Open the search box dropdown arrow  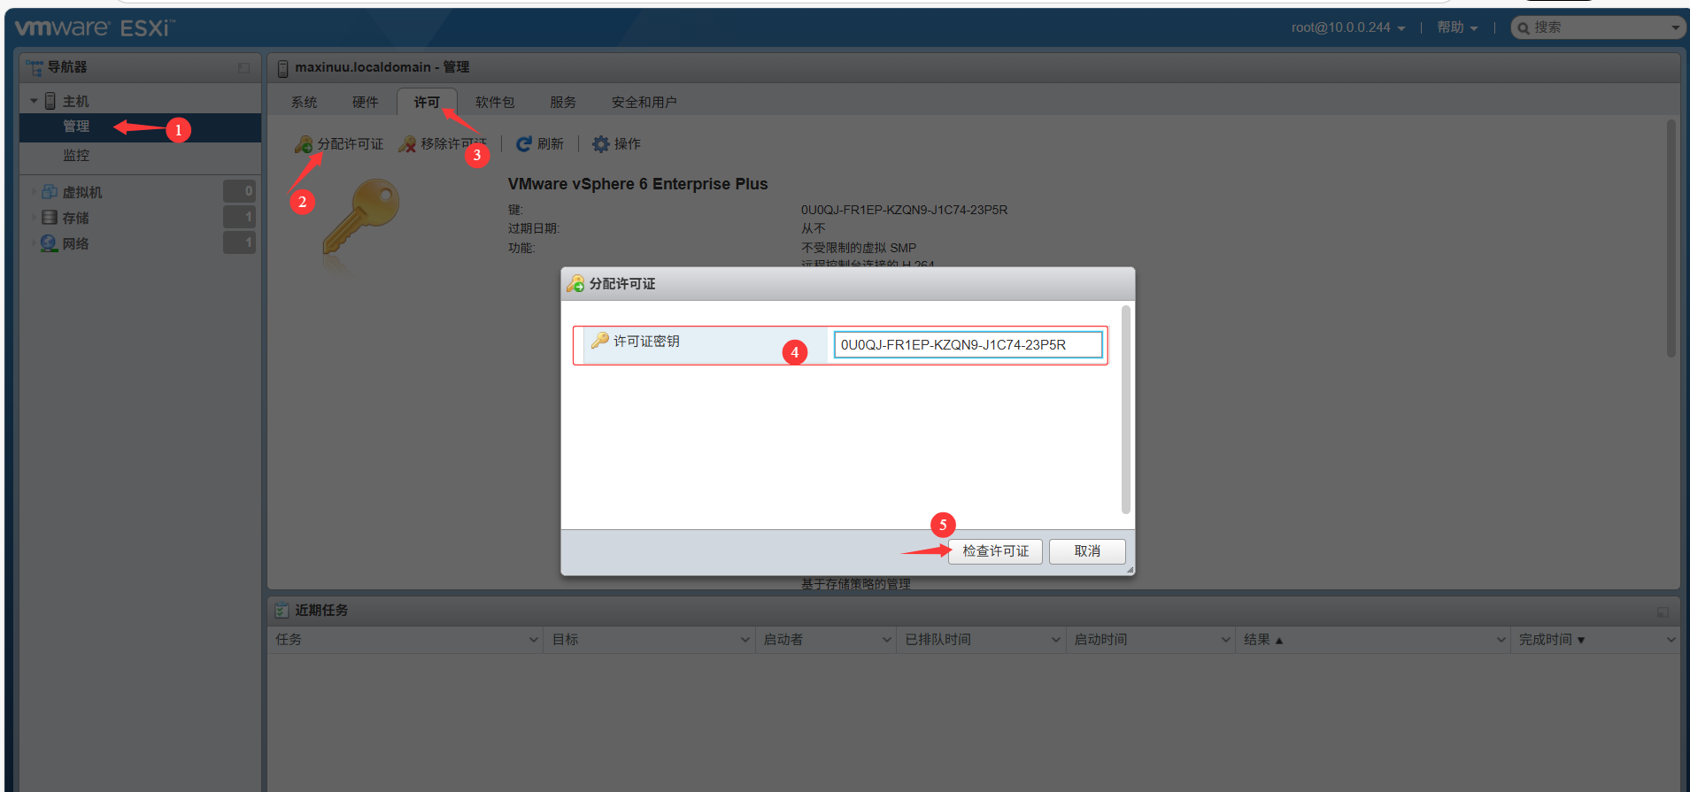click(1675, 28)
